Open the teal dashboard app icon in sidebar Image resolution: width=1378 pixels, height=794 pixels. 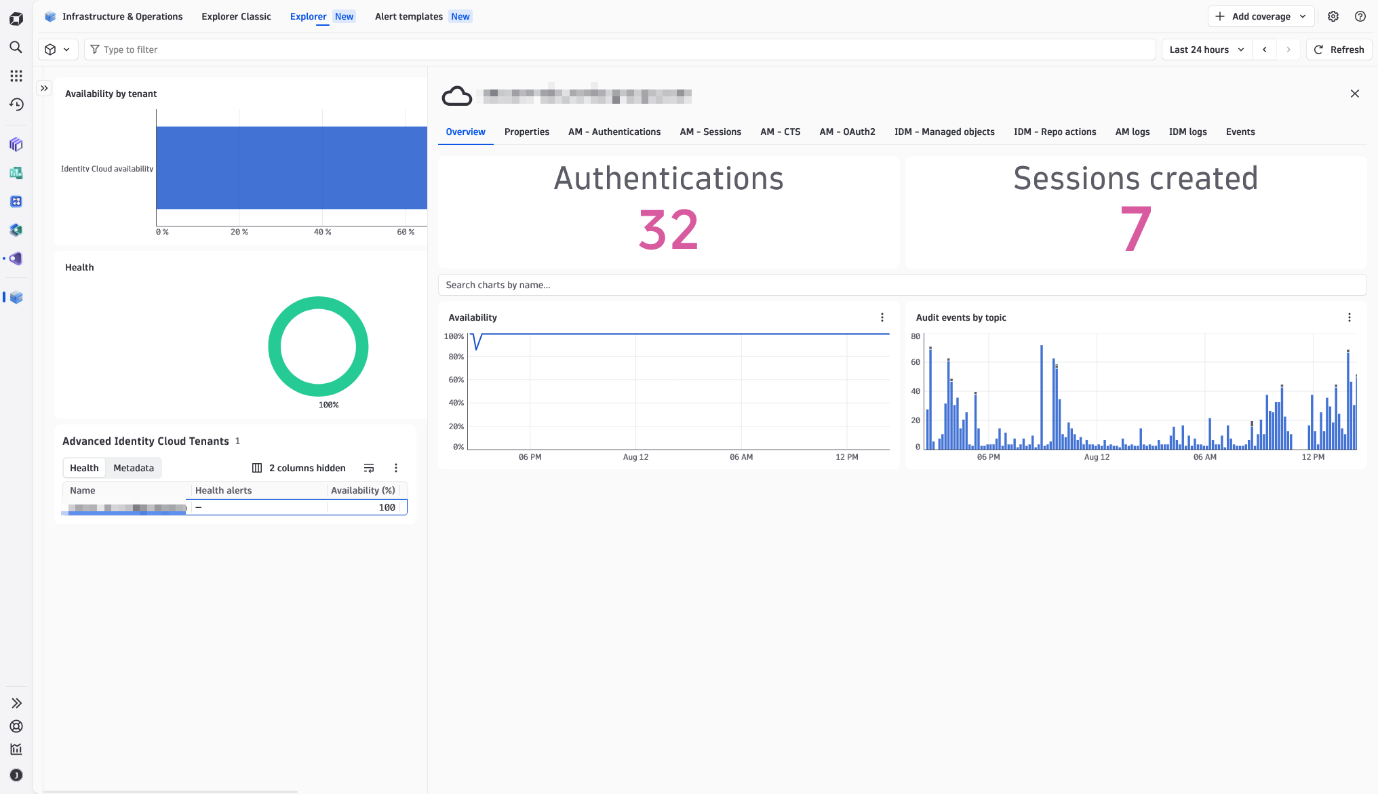click(x=16, y=173)
